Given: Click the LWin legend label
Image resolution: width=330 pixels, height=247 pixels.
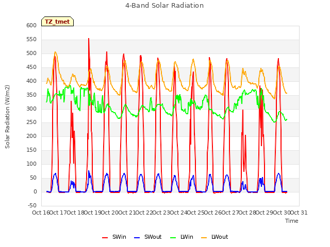Looking at the screenshot, I should (187, 237).
